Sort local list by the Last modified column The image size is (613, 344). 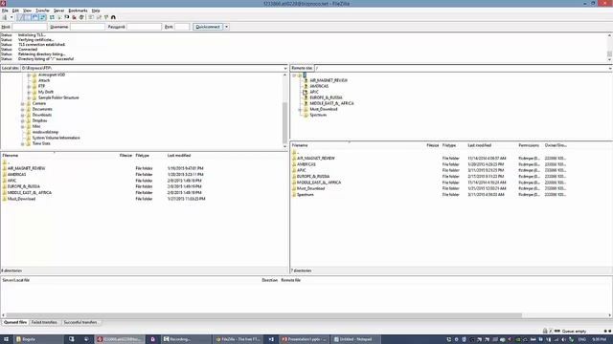point(179,155)
